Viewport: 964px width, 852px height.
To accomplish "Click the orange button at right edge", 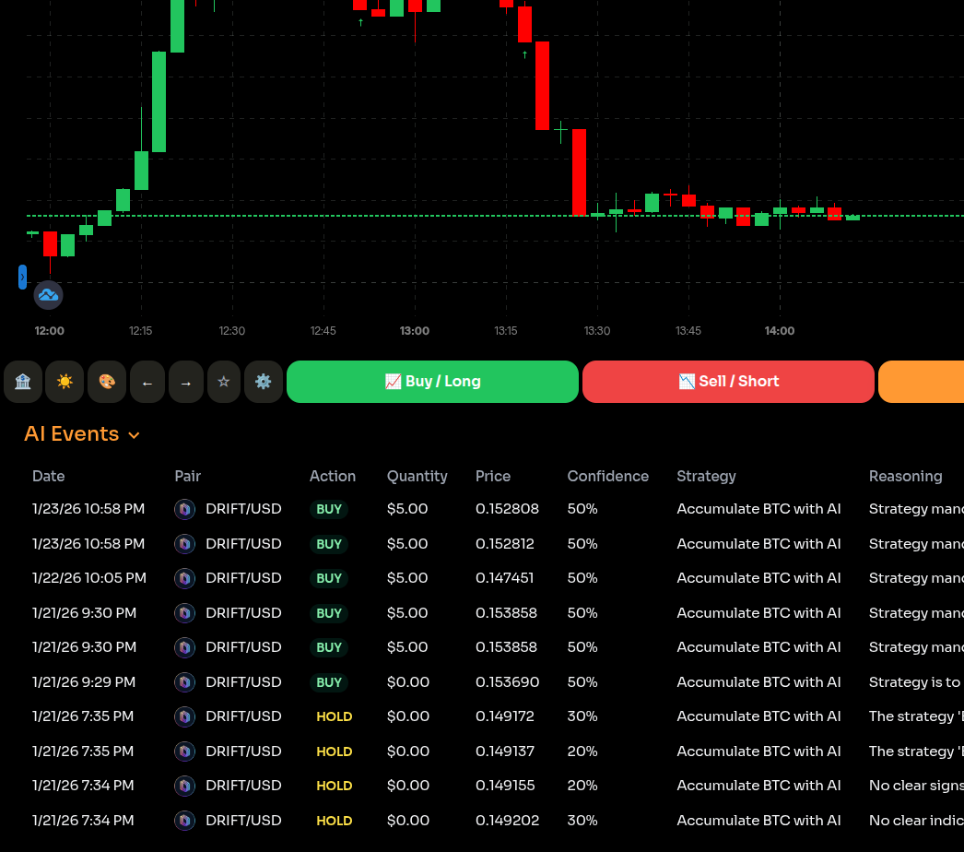I will point(921,382).
